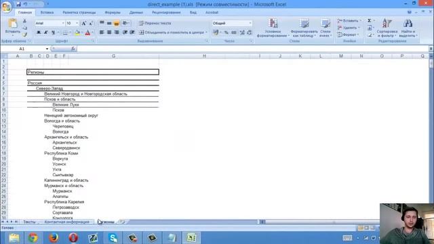Toggle bottom vertical alignment (highlighted)

(117, 23)
